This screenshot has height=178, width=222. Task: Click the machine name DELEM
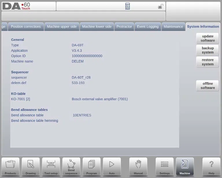77,61
